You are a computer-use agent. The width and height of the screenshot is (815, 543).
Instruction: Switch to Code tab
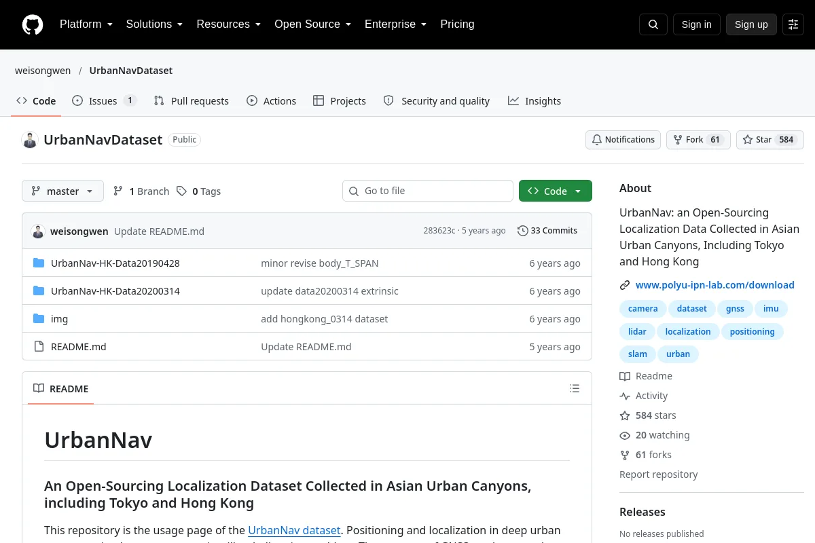tap(37, 101)
